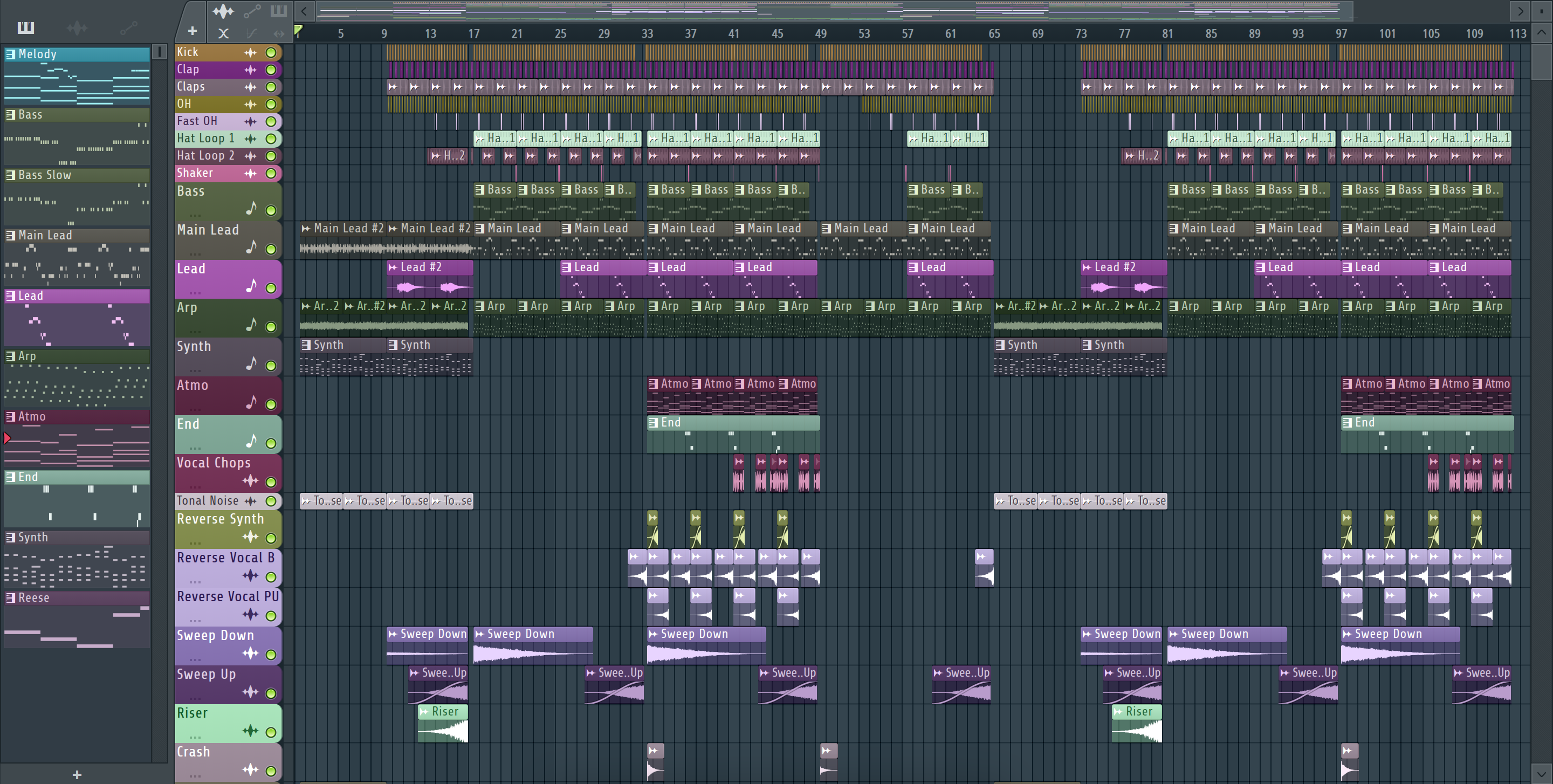The width and height of the screenshot is (1553, 784).
Task: Add new pattern with bottom plus button
Action: tap(77, 774)
